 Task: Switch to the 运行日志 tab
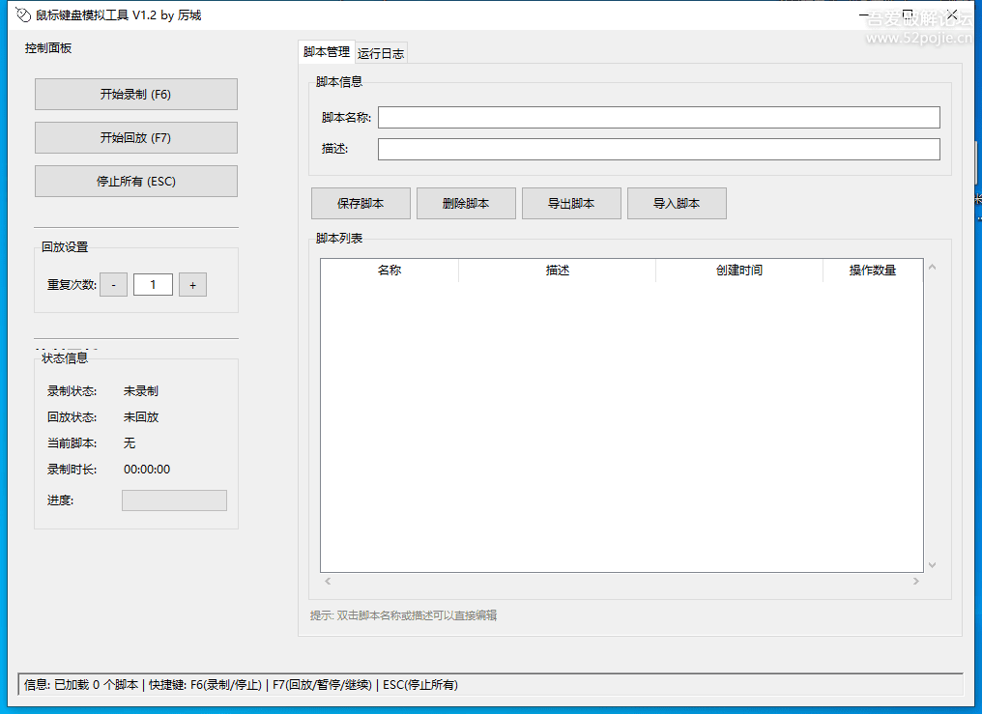[x=381, y=54]
